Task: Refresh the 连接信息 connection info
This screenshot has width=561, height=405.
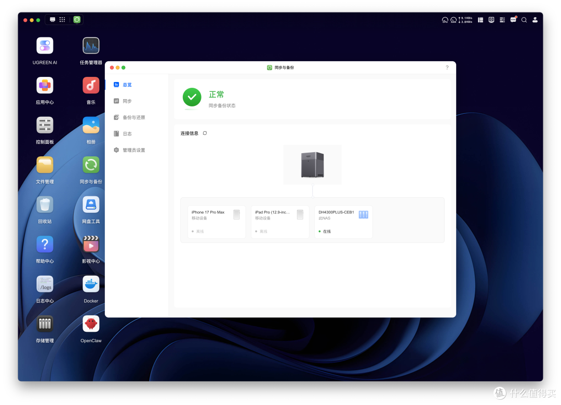Action: pyautogui.click(x=205, y=133)
